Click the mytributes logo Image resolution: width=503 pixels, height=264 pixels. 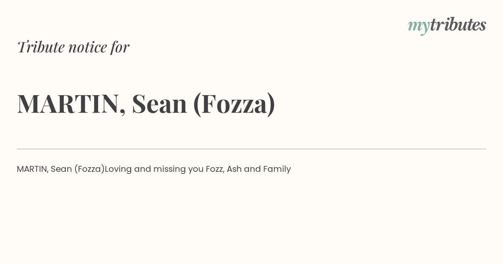(x=447, y=25)
